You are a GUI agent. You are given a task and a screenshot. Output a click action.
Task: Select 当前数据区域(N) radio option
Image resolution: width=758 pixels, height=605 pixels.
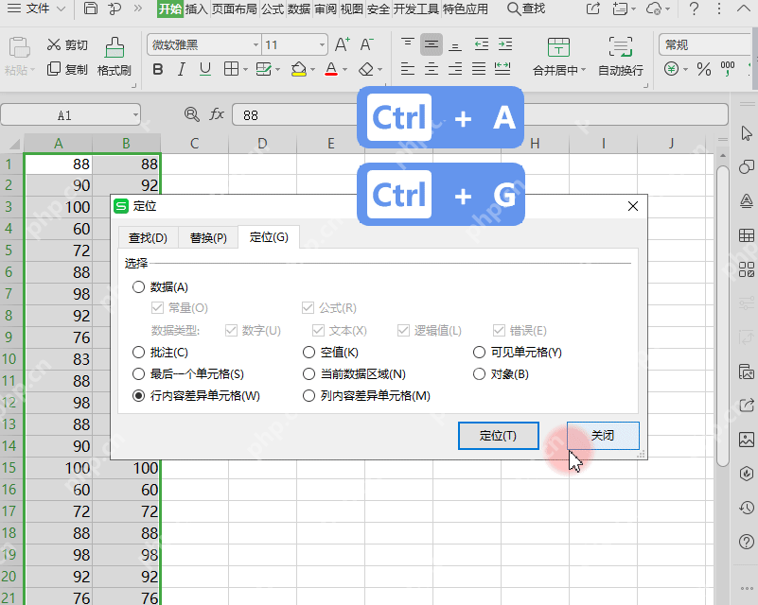pos(308,373)
